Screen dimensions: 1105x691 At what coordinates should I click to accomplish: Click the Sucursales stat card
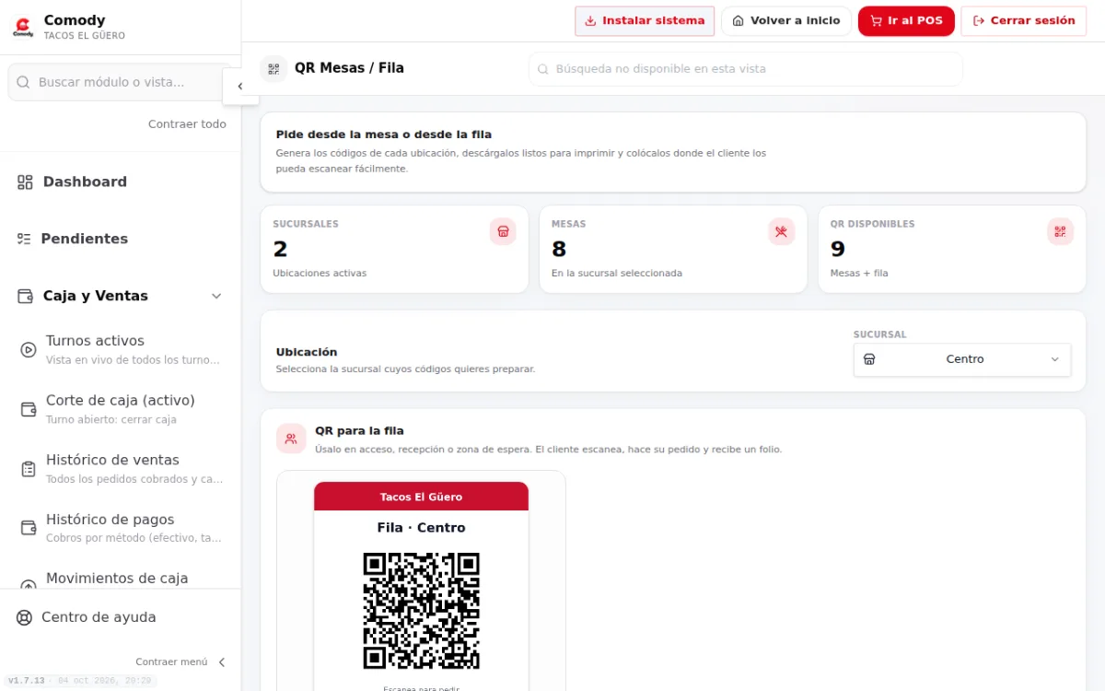pyautogui.click(x=394, y=249)
